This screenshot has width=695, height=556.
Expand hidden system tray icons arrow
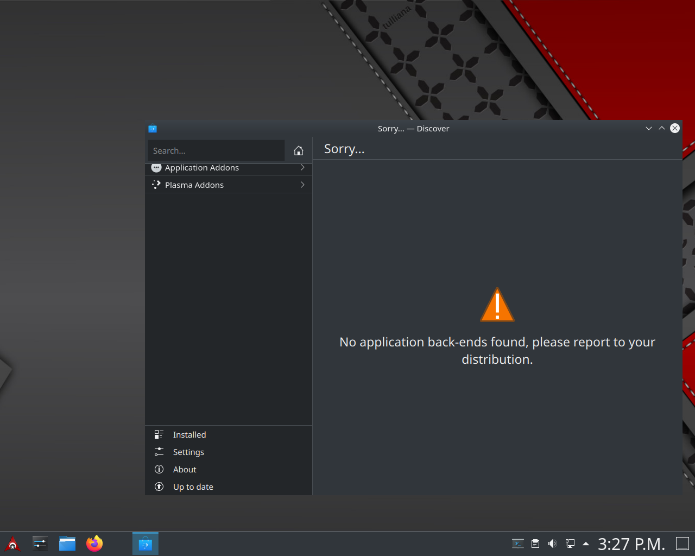tap(586, 544)
